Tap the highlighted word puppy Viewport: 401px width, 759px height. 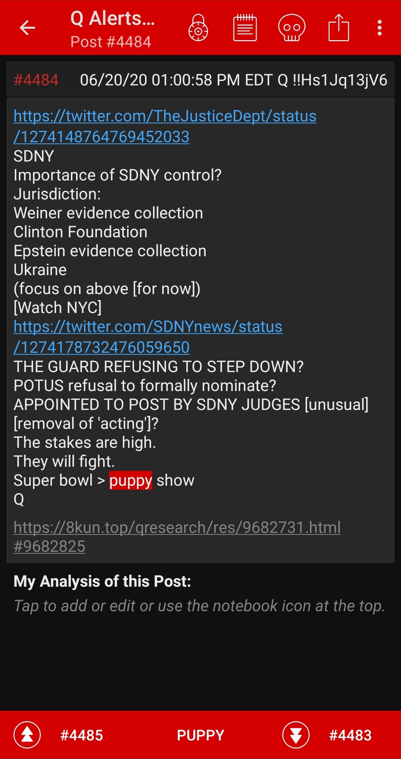click(x=131, y=481)
